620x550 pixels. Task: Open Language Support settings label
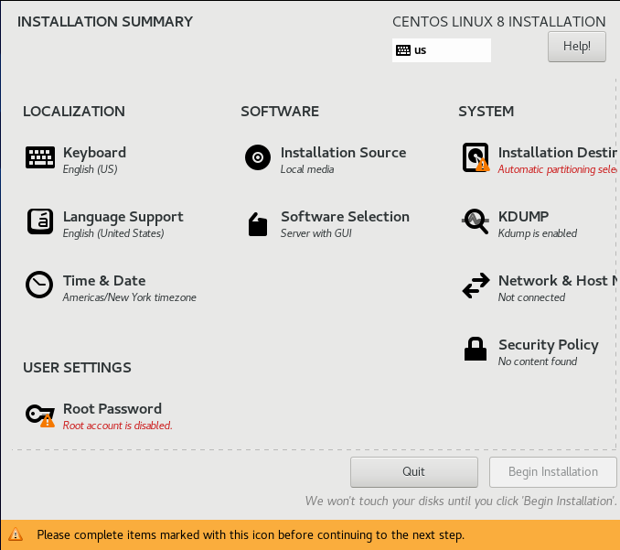click(x=123, y=217)
